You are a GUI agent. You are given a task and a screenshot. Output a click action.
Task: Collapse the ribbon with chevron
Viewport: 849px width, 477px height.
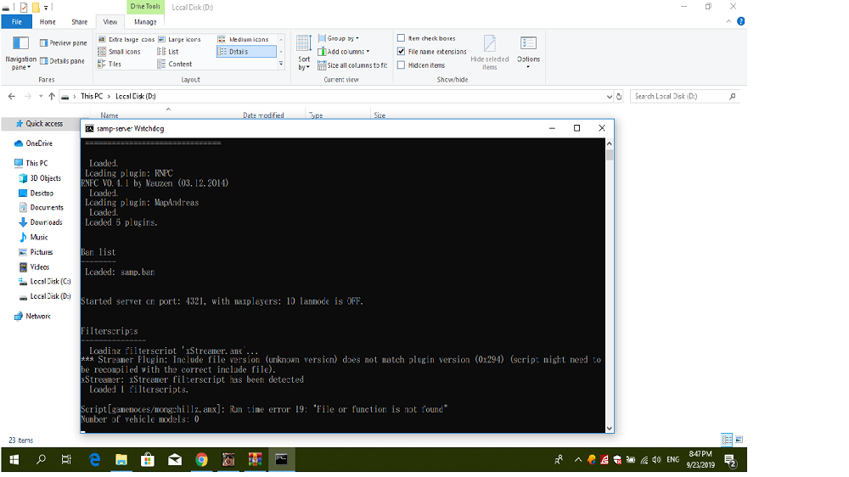(x=728, y=21)
